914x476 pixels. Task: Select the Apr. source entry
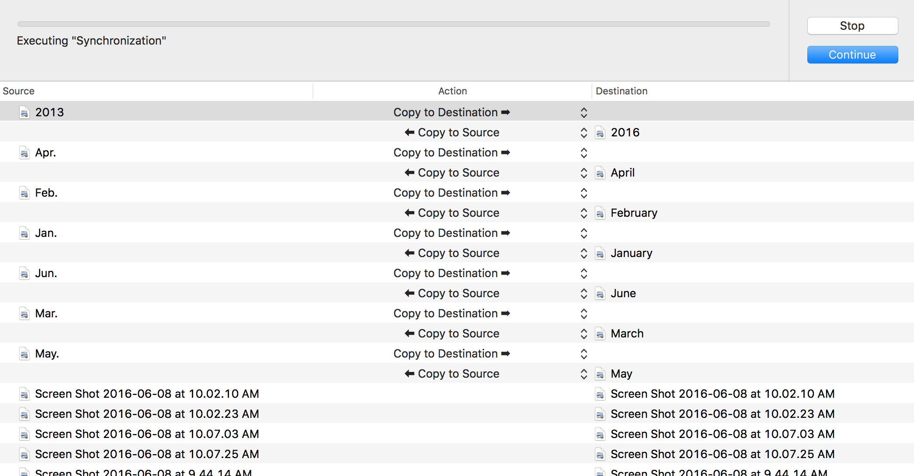45,153
